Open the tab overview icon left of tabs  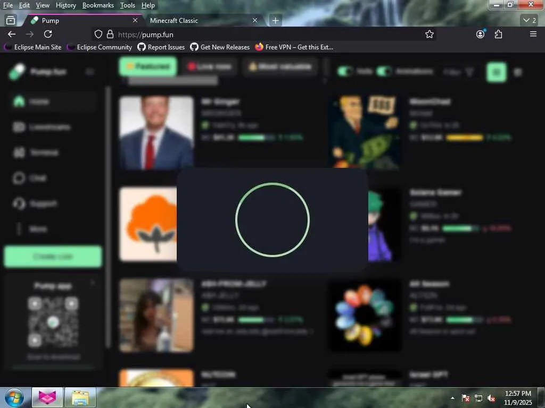[x=11, y=21]
